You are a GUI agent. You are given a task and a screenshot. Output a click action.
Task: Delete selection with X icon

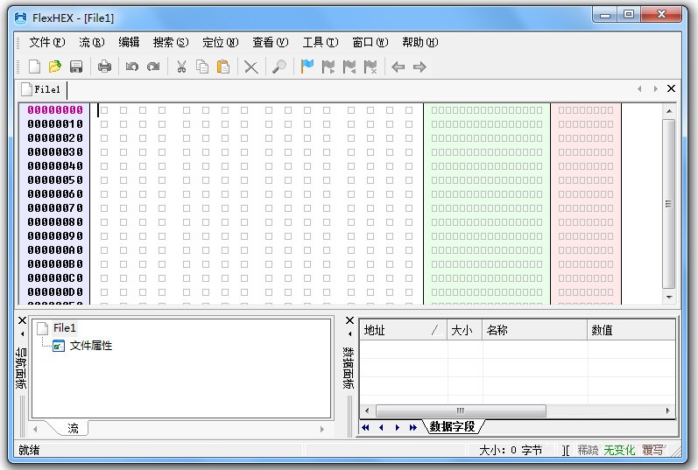point(251,67)
